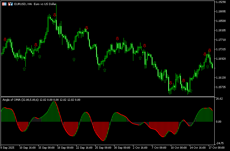Click the leftmost green up arrow signal
230x151 pixels.
(x=24, y=69)
